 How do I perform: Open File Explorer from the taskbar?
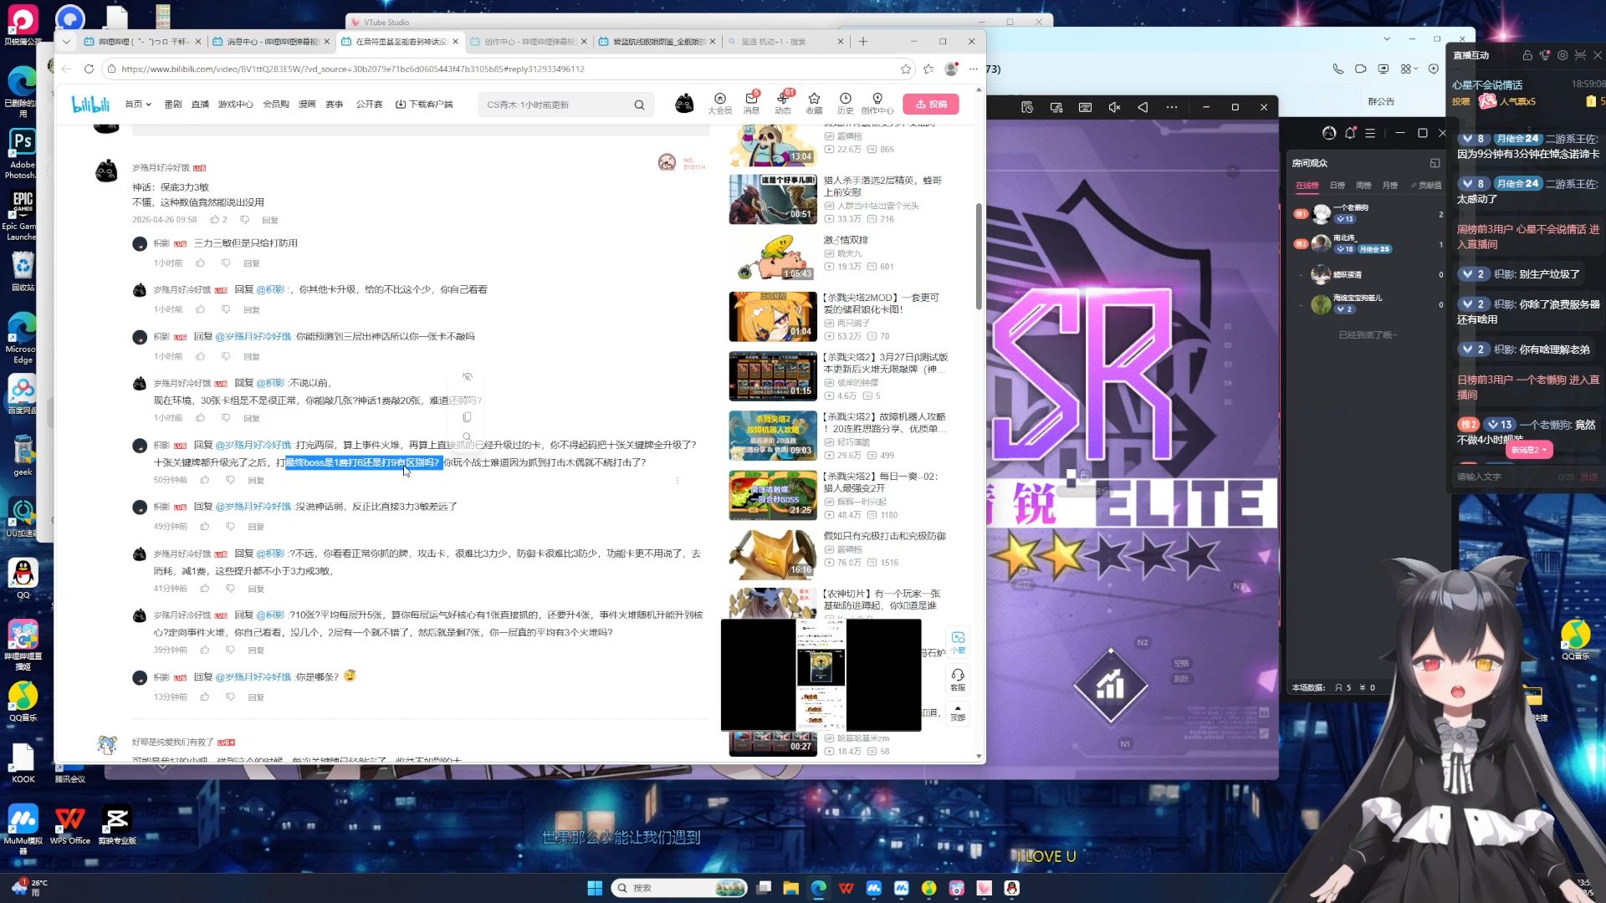(x=790, y=888)
